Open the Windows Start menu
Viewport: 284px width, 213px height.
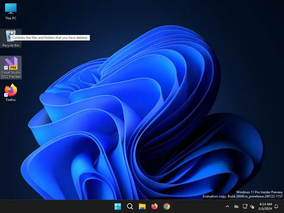point(118,206)
